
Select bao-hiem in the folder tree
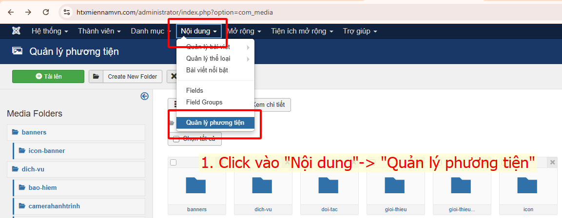click(79, 188)
